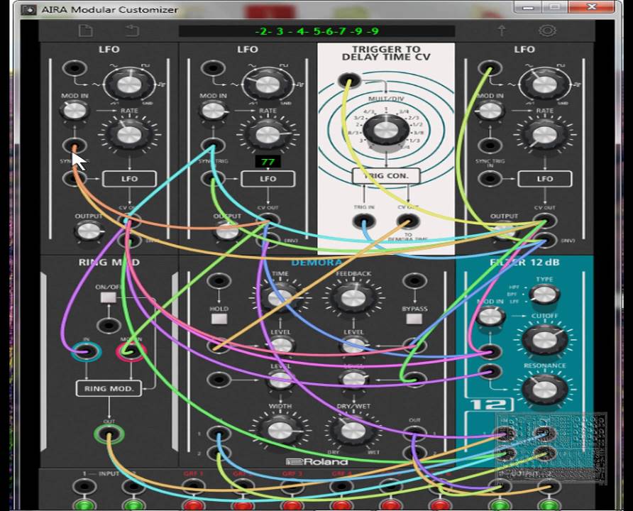633x511 pixels.
Task: Click the LFO block in middle LFO module
Action: point(268,179)
